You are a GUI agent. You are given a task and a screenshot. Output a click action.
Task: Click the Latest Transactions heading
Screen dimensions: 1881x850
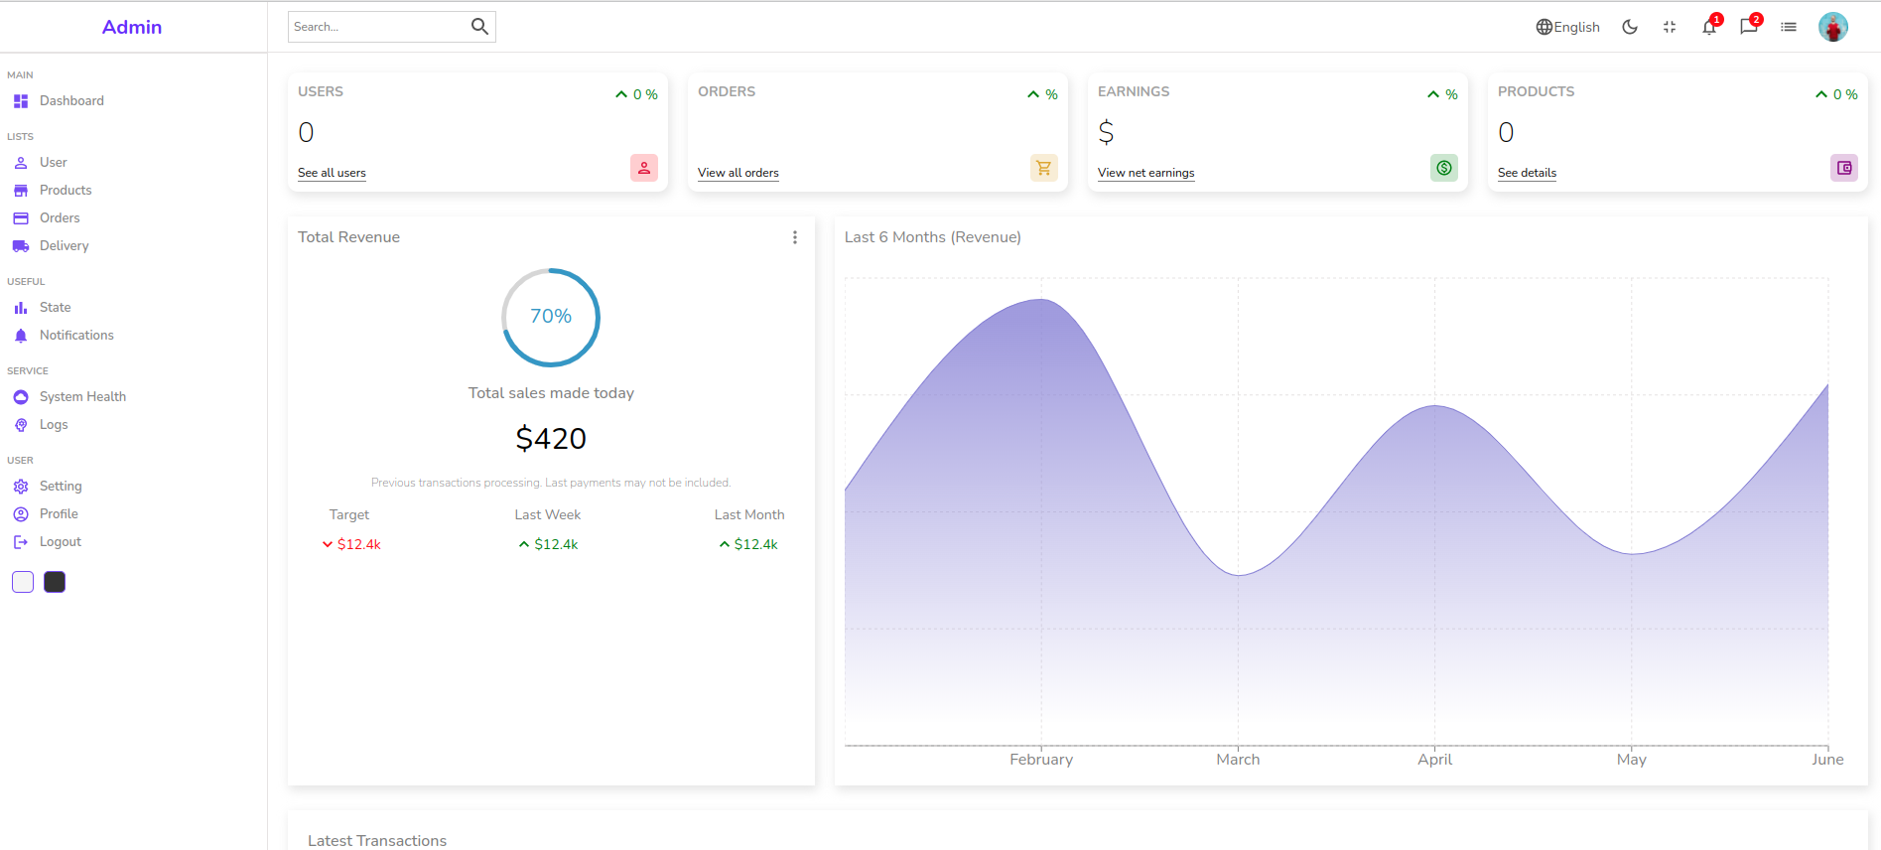click(x=377, y=840)
